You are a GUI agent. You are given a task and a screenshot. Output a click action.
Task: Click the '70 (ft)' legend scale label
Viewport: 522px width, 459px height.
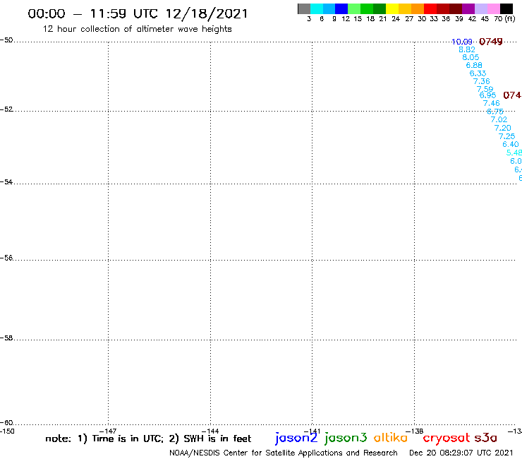tap(504, 19)
